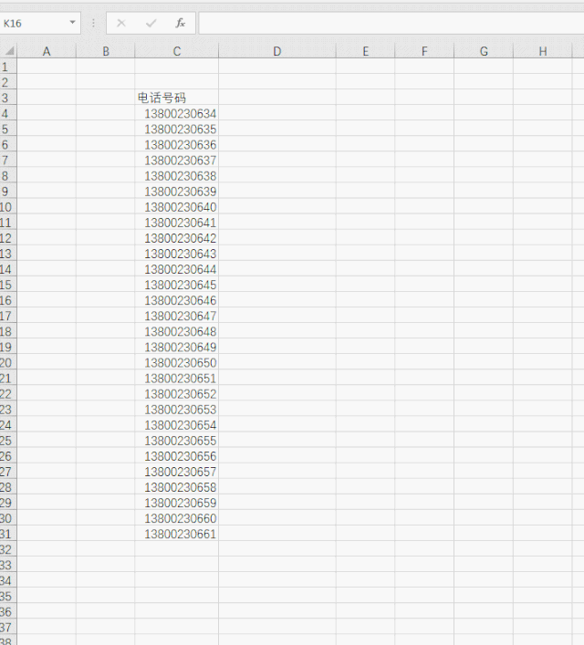Select column A header

(x=47, y=51)
